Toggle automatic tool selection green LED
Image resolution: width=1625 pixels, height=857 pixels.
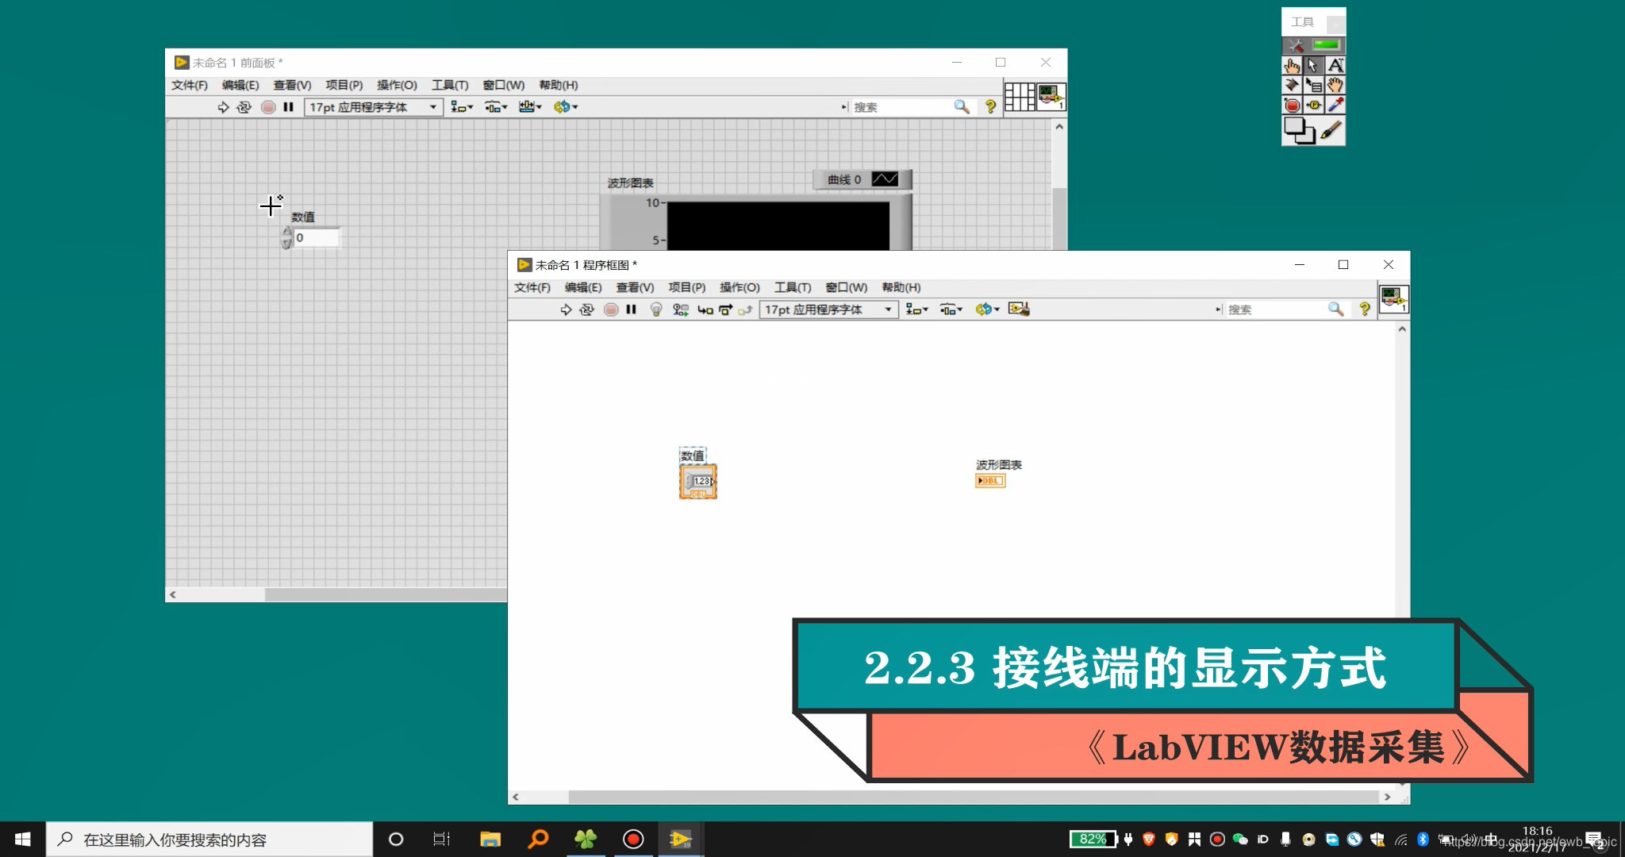pos(1326,44)
